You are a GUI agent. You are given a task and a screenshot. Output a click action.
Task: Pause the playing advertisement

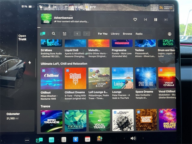(x=156, y=19)
